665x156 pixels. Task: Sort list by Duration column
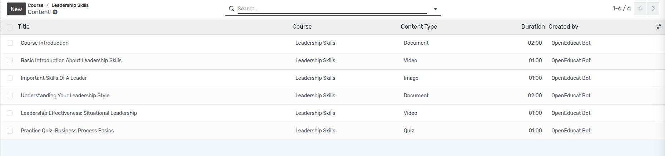coord(532,27)
